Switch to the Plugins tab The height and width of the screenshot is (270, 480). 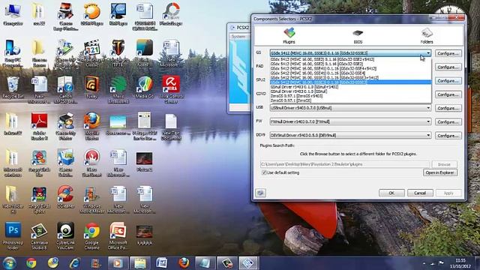[289, 35]
